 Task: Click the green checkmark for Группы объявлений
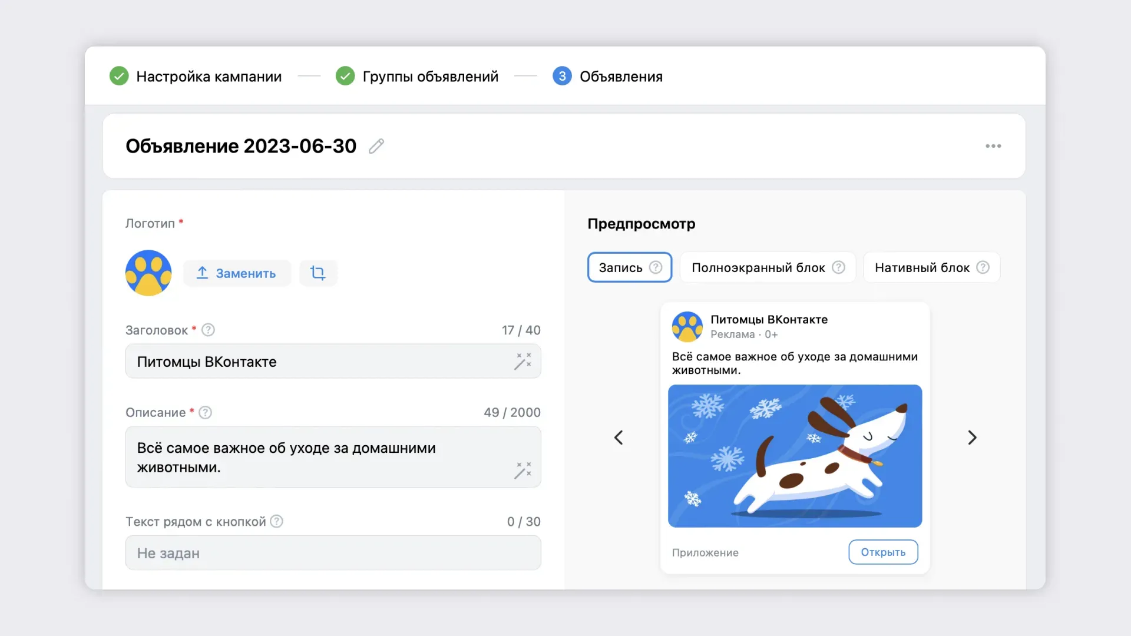coord(345,76)
